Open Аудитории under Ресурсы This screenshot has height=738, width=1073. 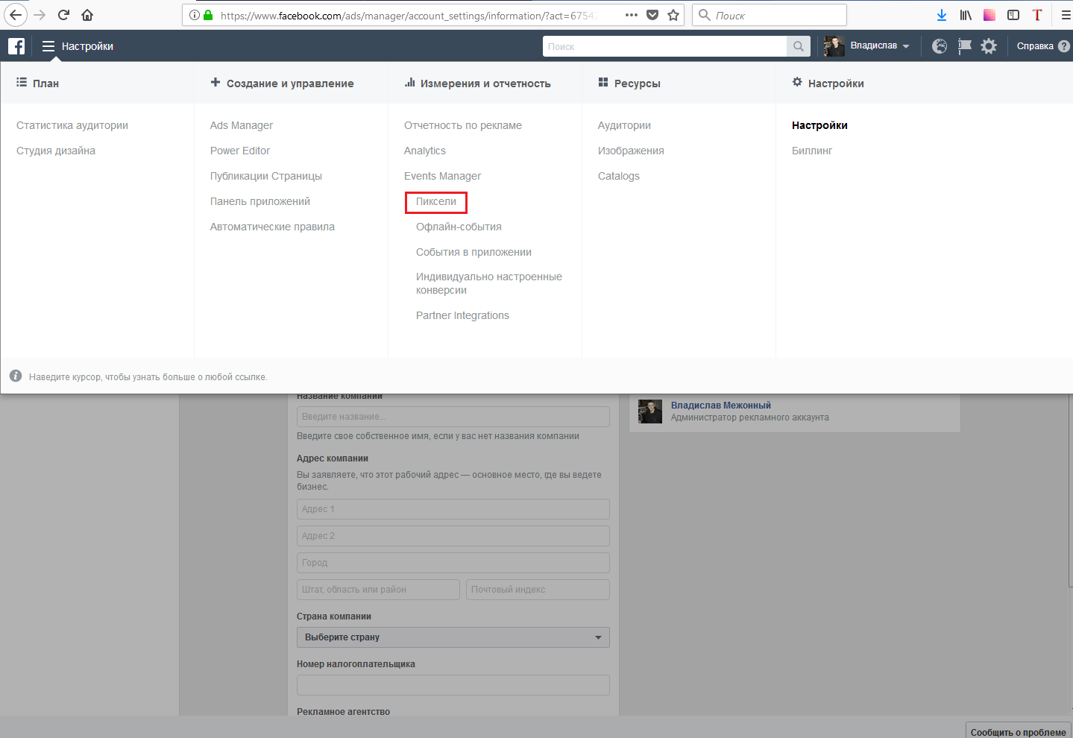click(624, 125)
